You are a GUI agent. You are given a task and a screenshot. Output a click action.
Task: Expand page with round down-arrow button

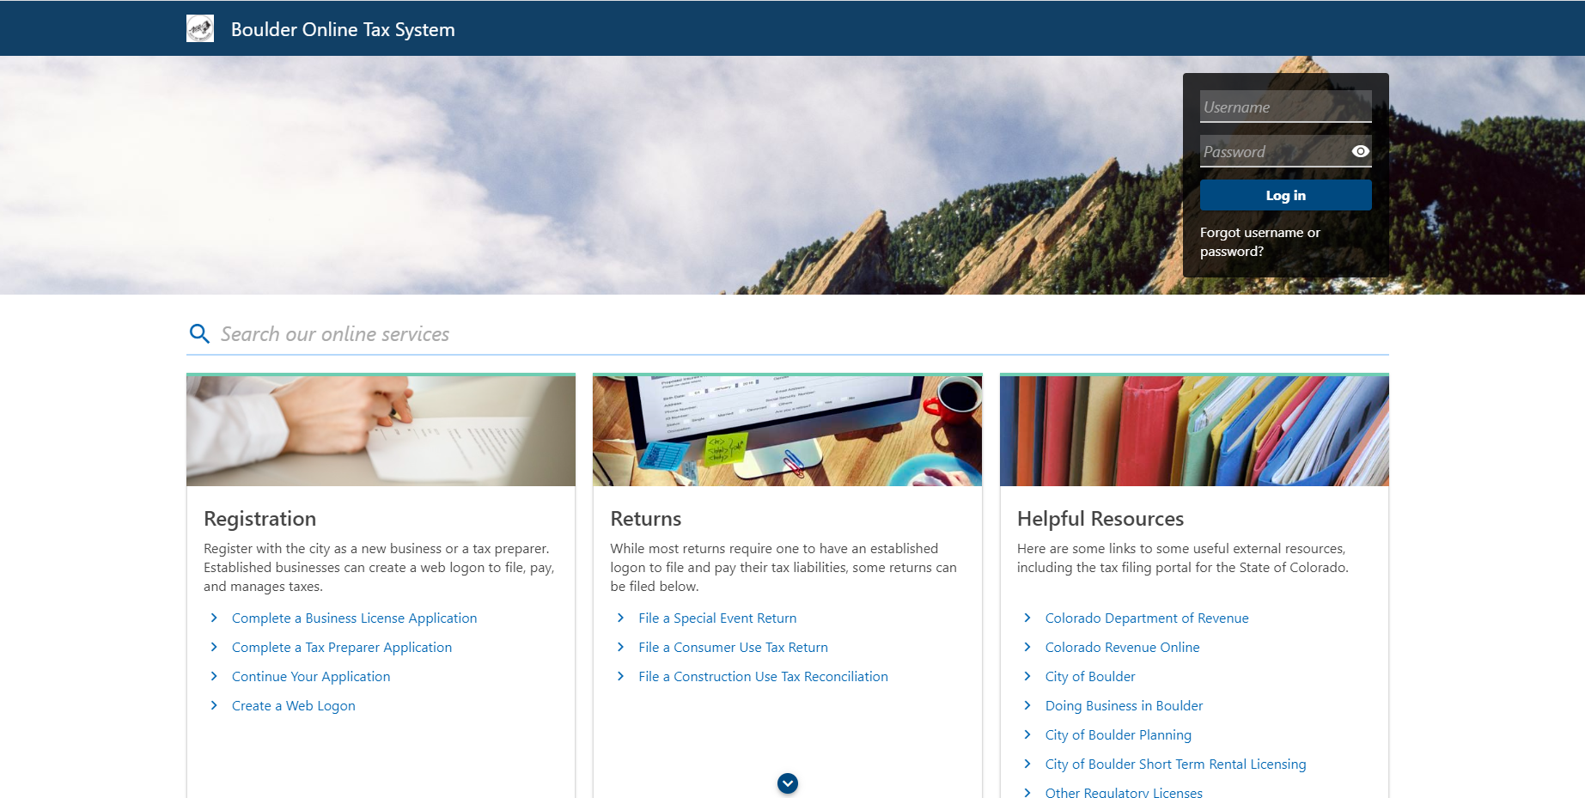(x=788, y=783)
